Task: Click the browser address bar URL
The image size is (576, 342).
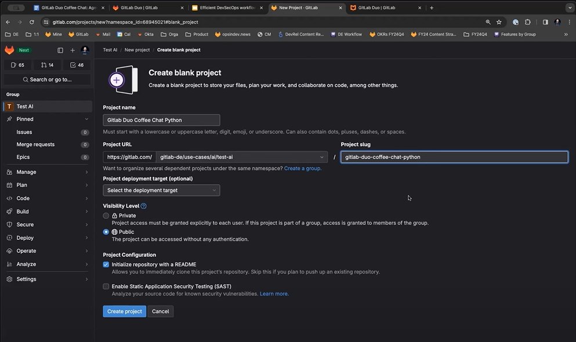Action: [x=125, y=22]
